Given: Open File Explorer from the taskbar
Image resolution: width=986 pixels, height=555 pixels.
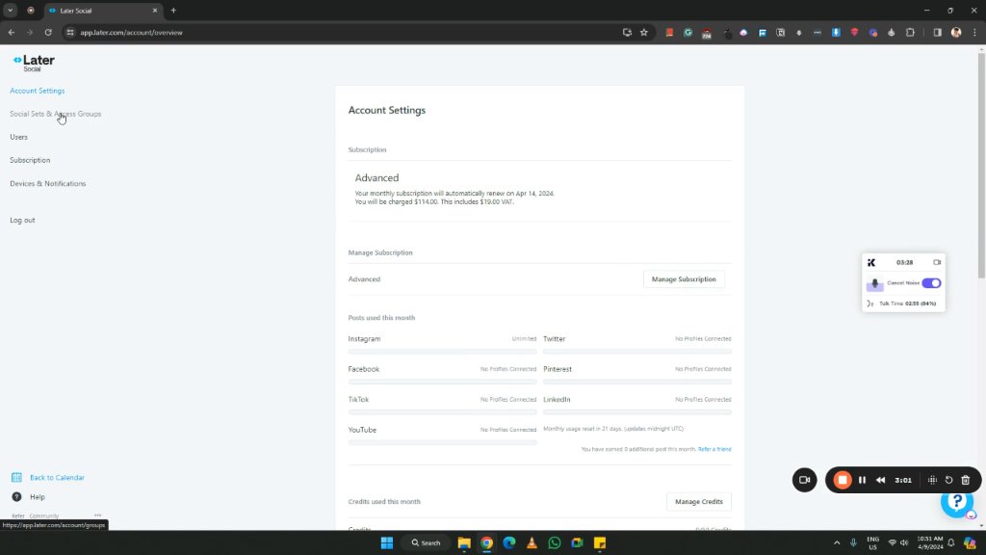Looking at the screenshot, I should [464, 543].
